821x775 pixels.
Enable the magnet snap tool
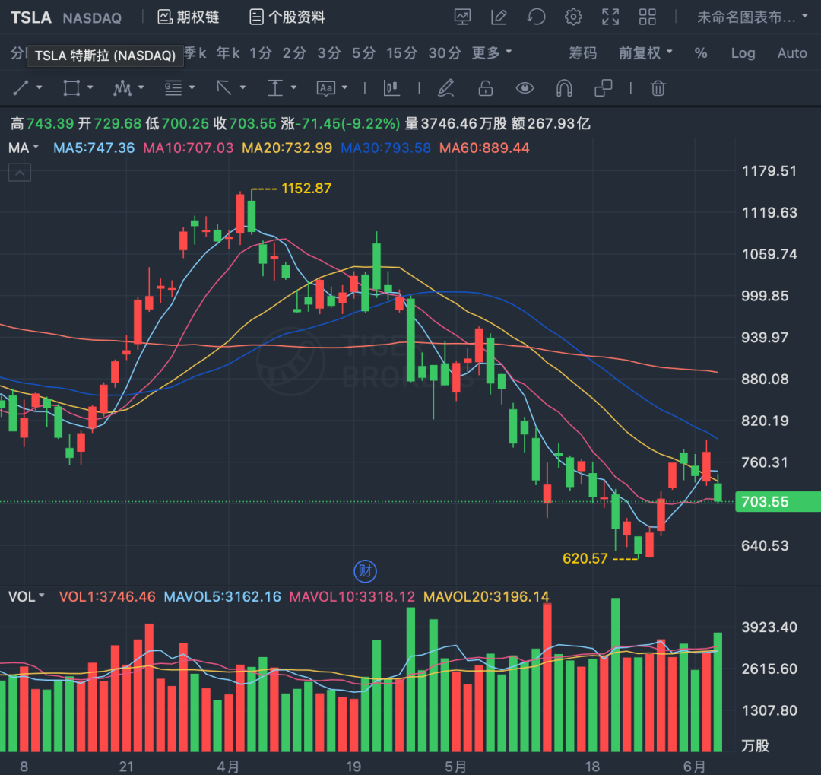[x=563, y=88]
